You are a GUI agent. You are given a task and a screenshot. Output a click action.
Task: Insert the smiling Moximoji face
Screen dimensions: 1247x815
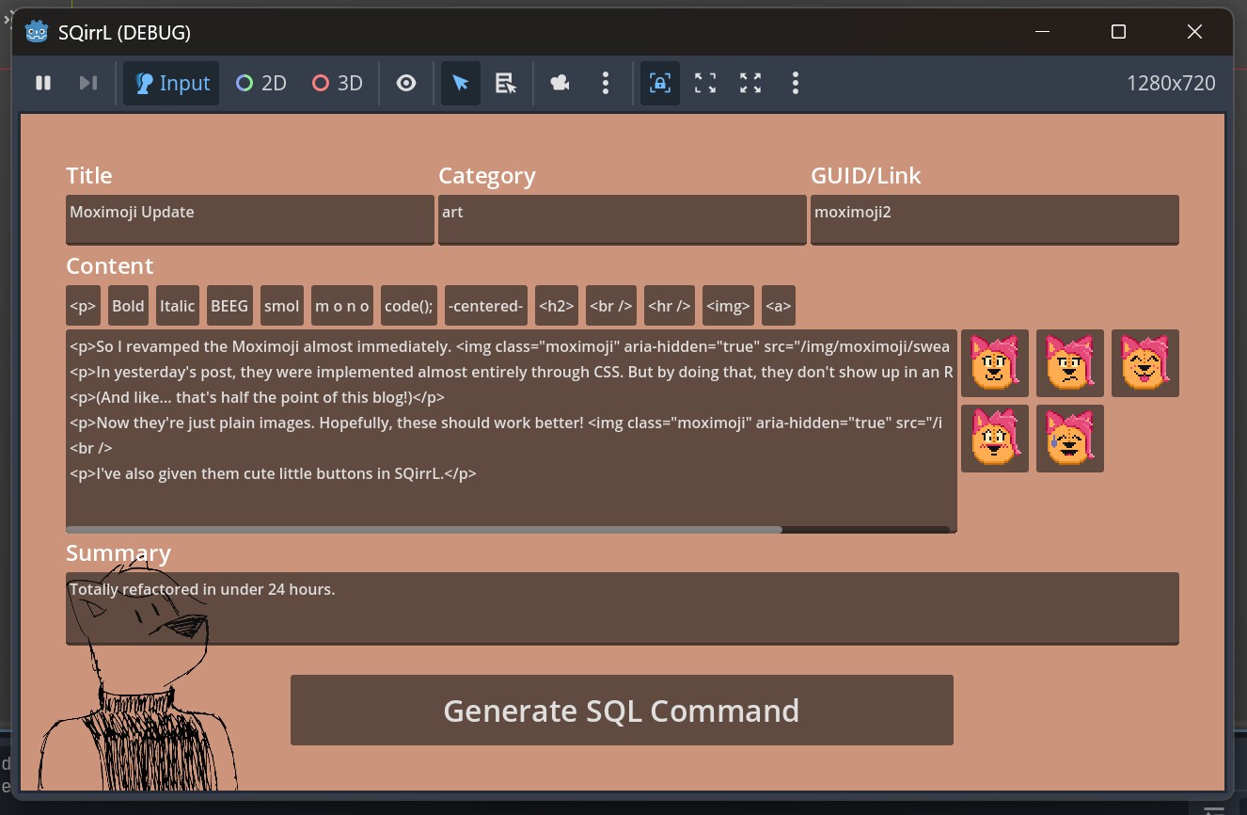coord(994,363)
